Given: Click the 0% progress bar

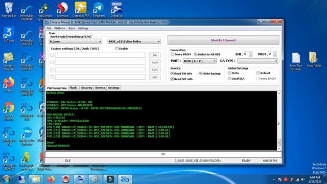Looking at the screenshot, I should (x=163, y=154).
